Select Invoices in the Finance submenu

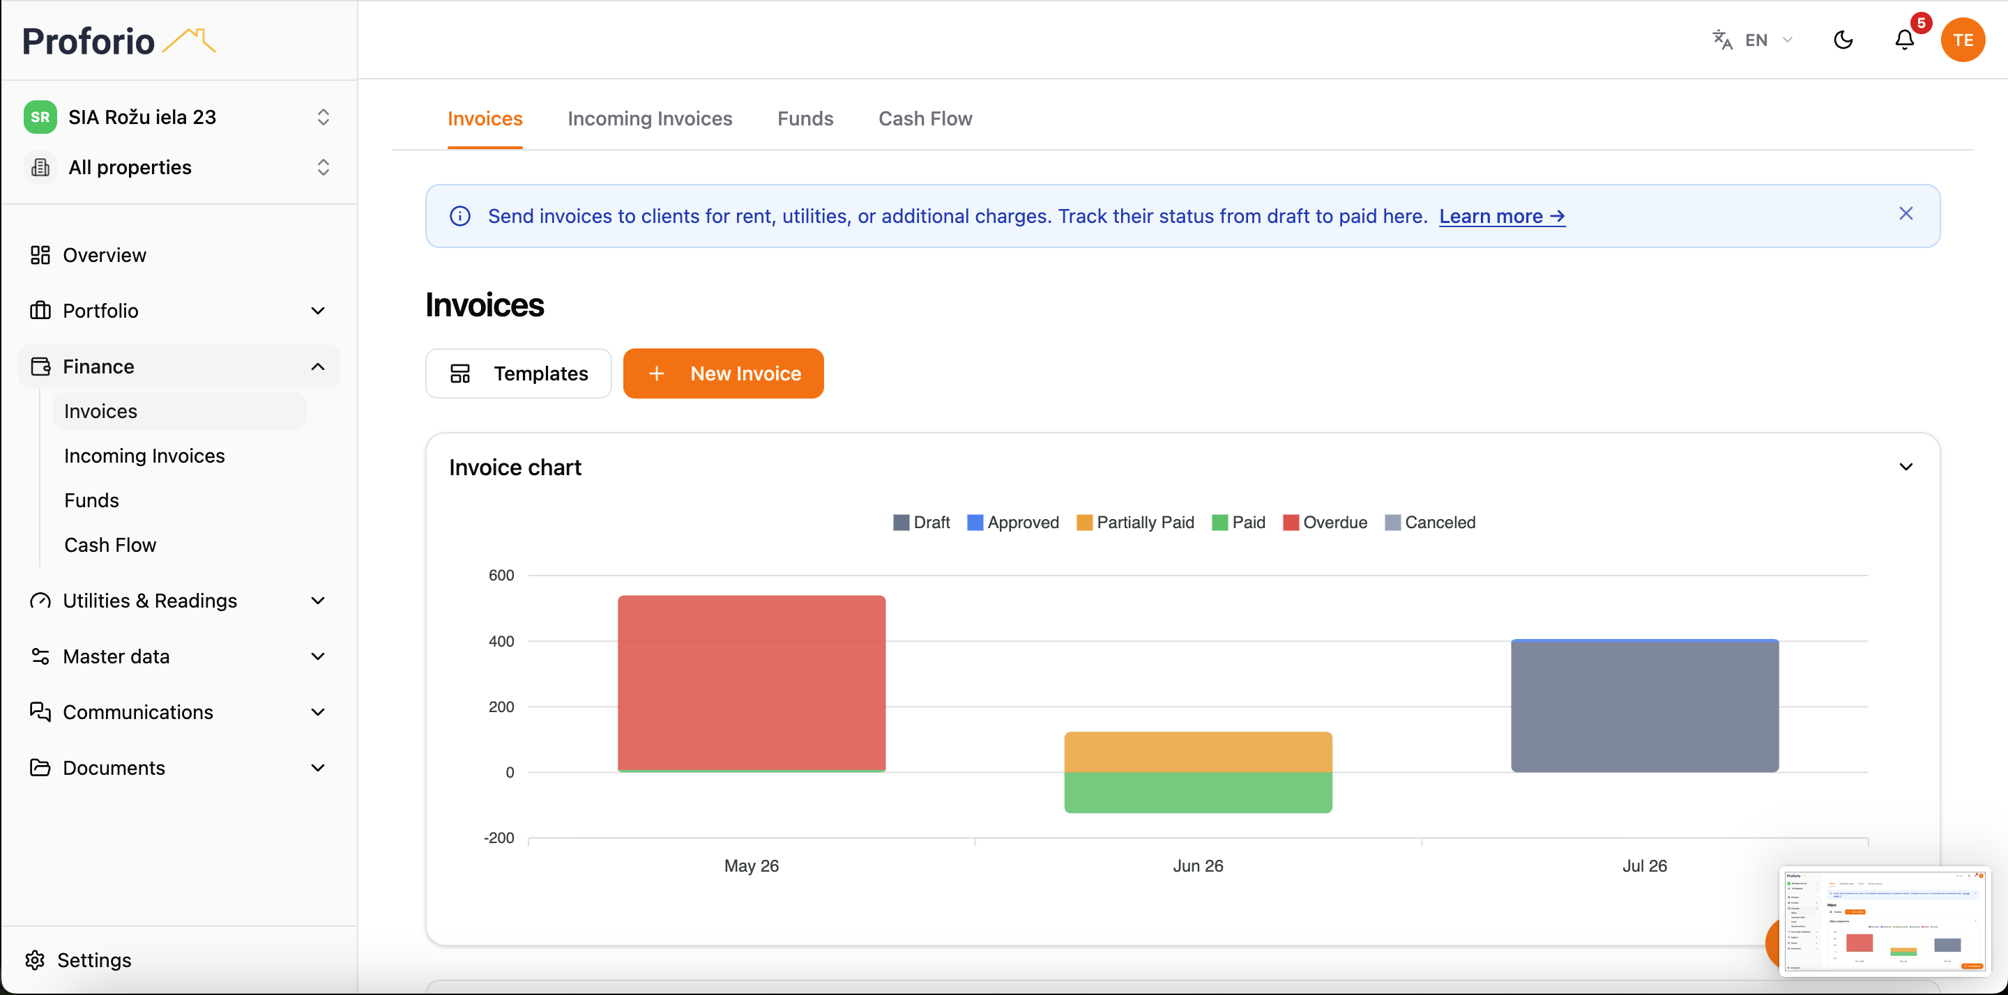coord(179,410)
